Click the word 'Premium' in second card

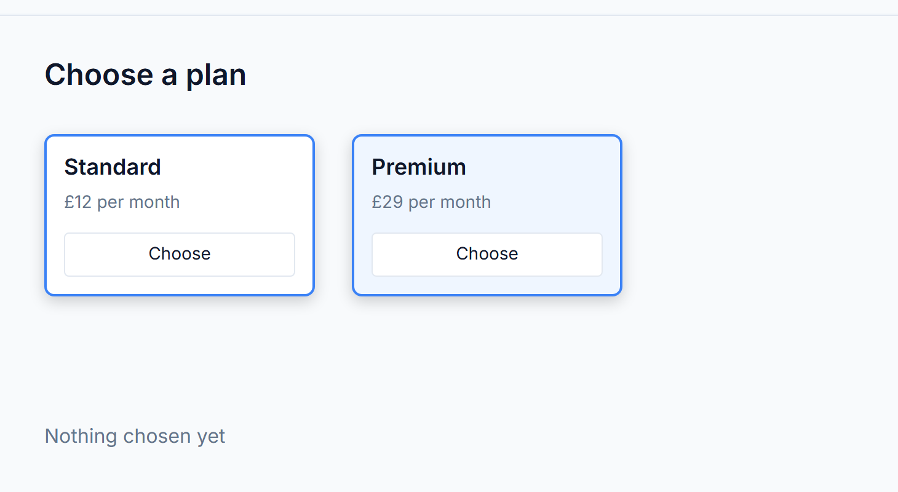pyautogui.click(x=419, y=167)
